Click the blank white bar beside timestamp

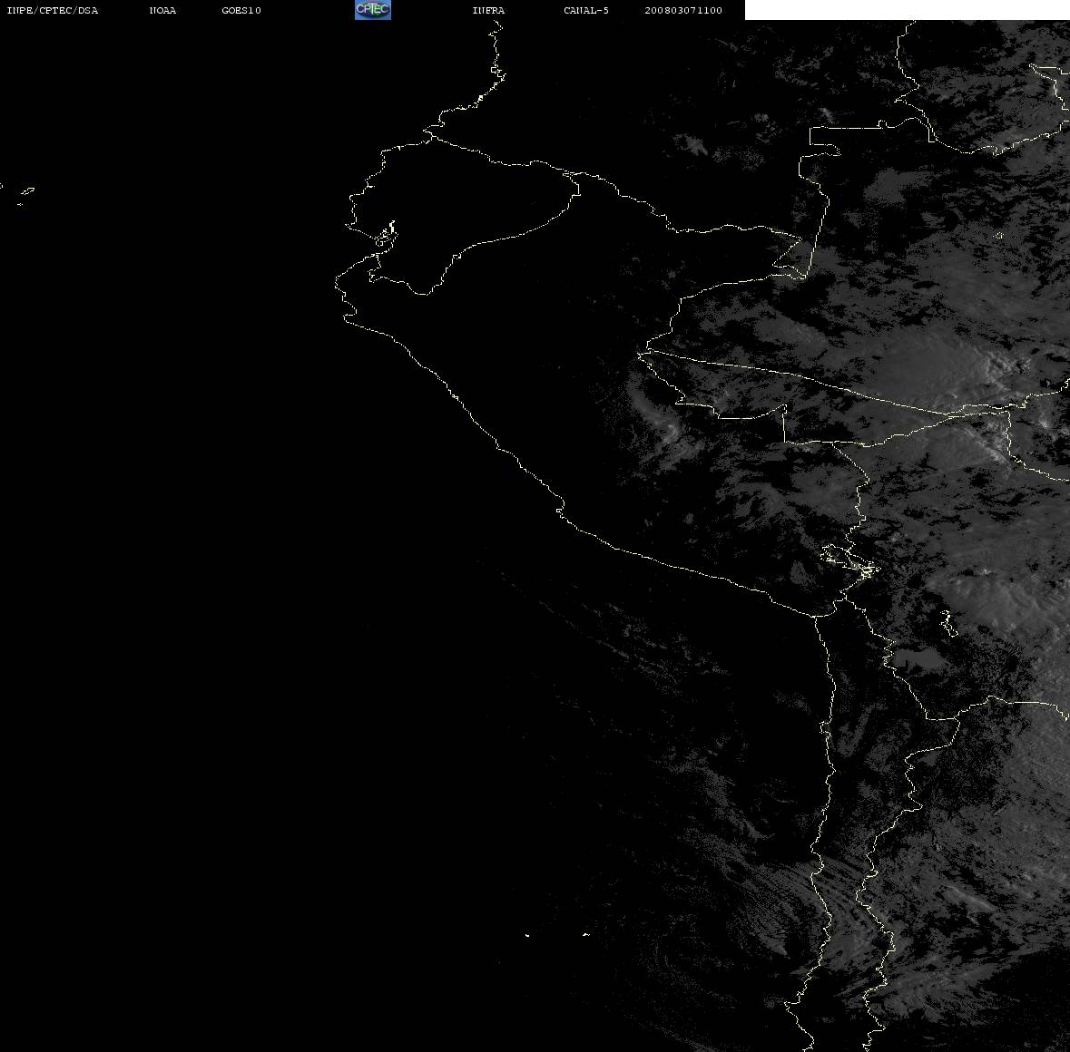click(x=907, y=10)
